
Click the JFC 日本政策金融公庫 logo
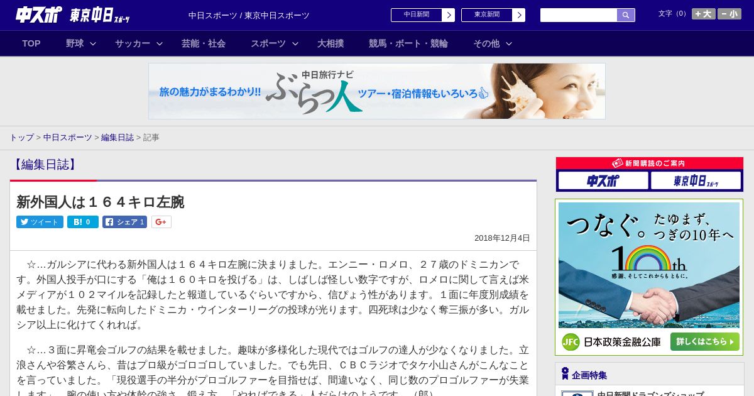[x=611, y=342]
